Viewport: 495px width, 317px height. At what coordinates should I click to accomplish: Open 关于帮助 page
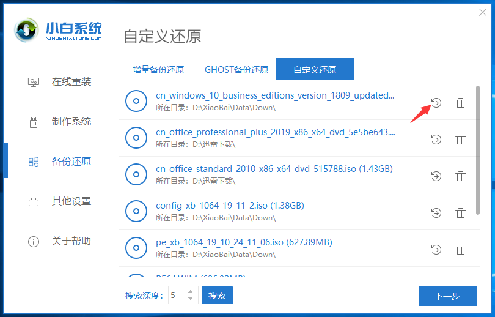tap(71, 241)
